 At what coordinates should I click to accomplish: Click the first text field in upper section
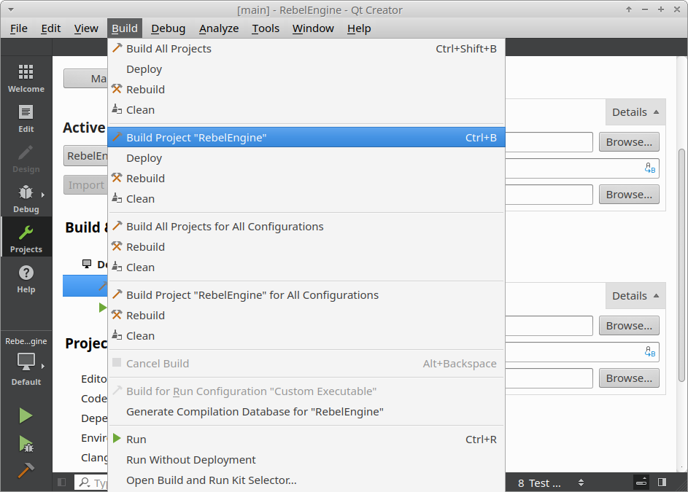click(x=549, y=142)
